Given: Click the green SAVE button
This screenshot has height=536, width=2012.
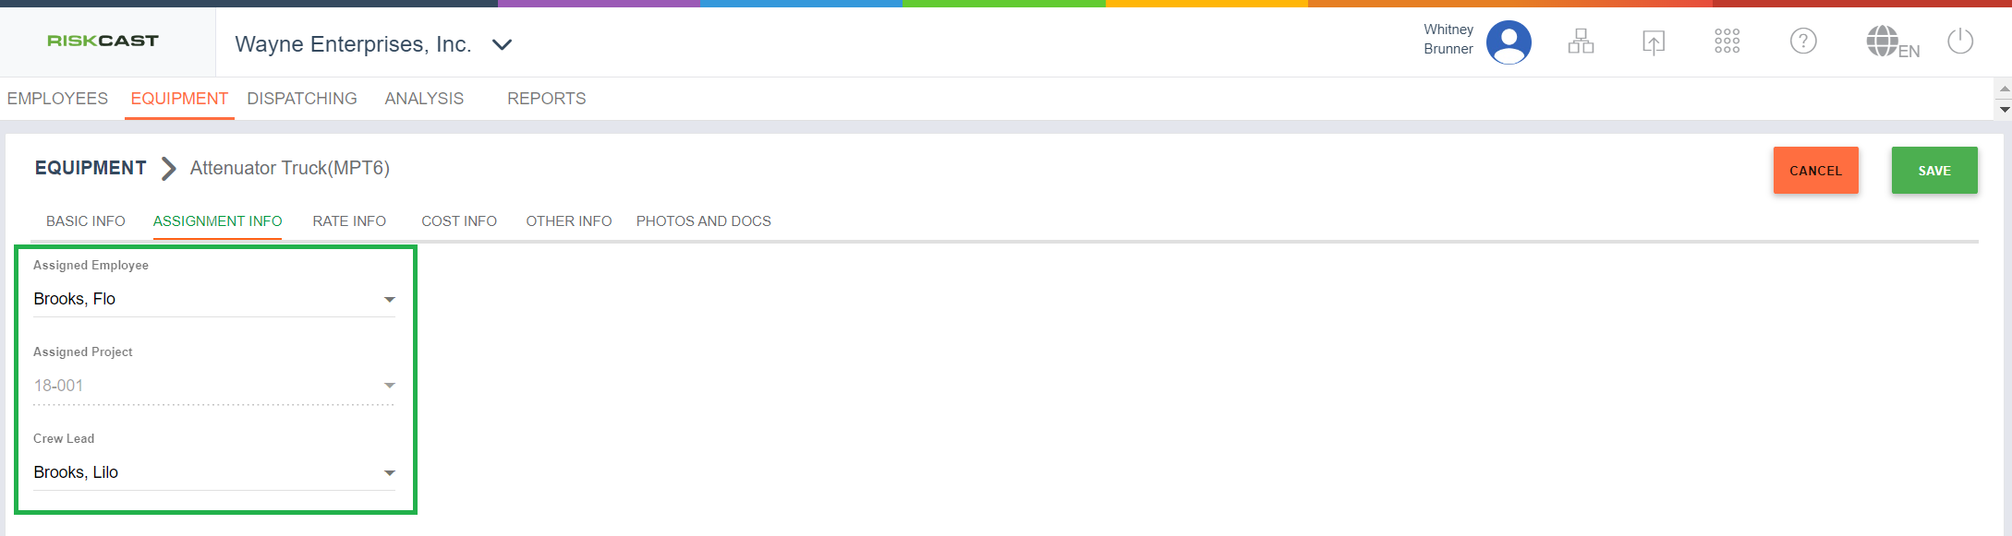Looking at the screenshot, I should click(x=1934, y=171).
